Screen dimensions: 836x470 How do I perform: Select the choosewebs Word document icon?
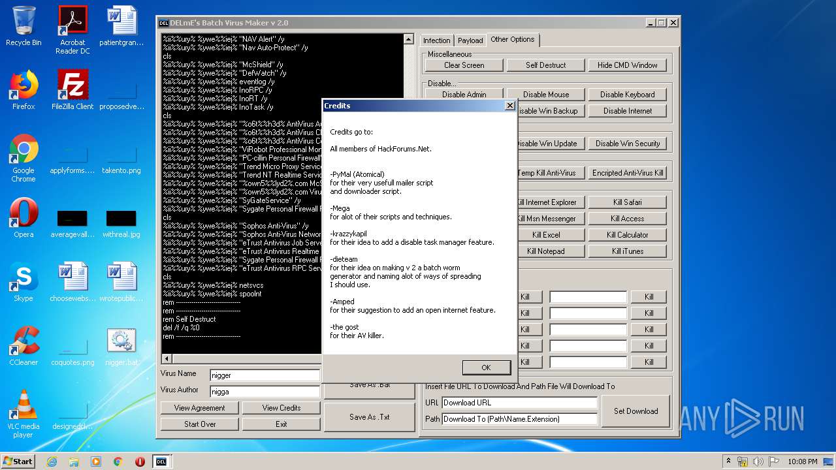pyautogui.click(x=72, y=282)
